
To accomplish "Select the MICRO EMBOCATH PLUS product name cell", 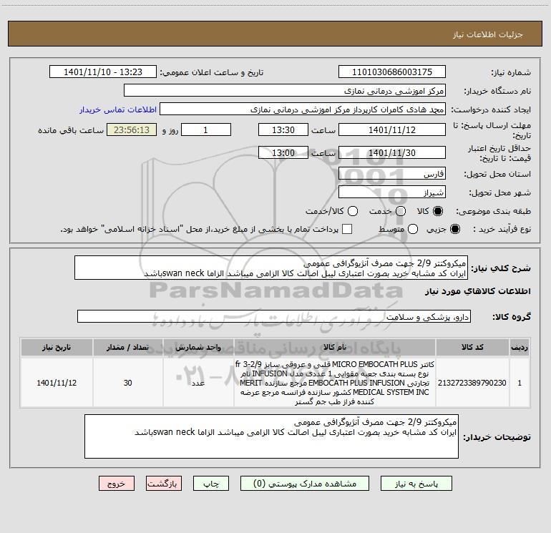I will 335,383.
